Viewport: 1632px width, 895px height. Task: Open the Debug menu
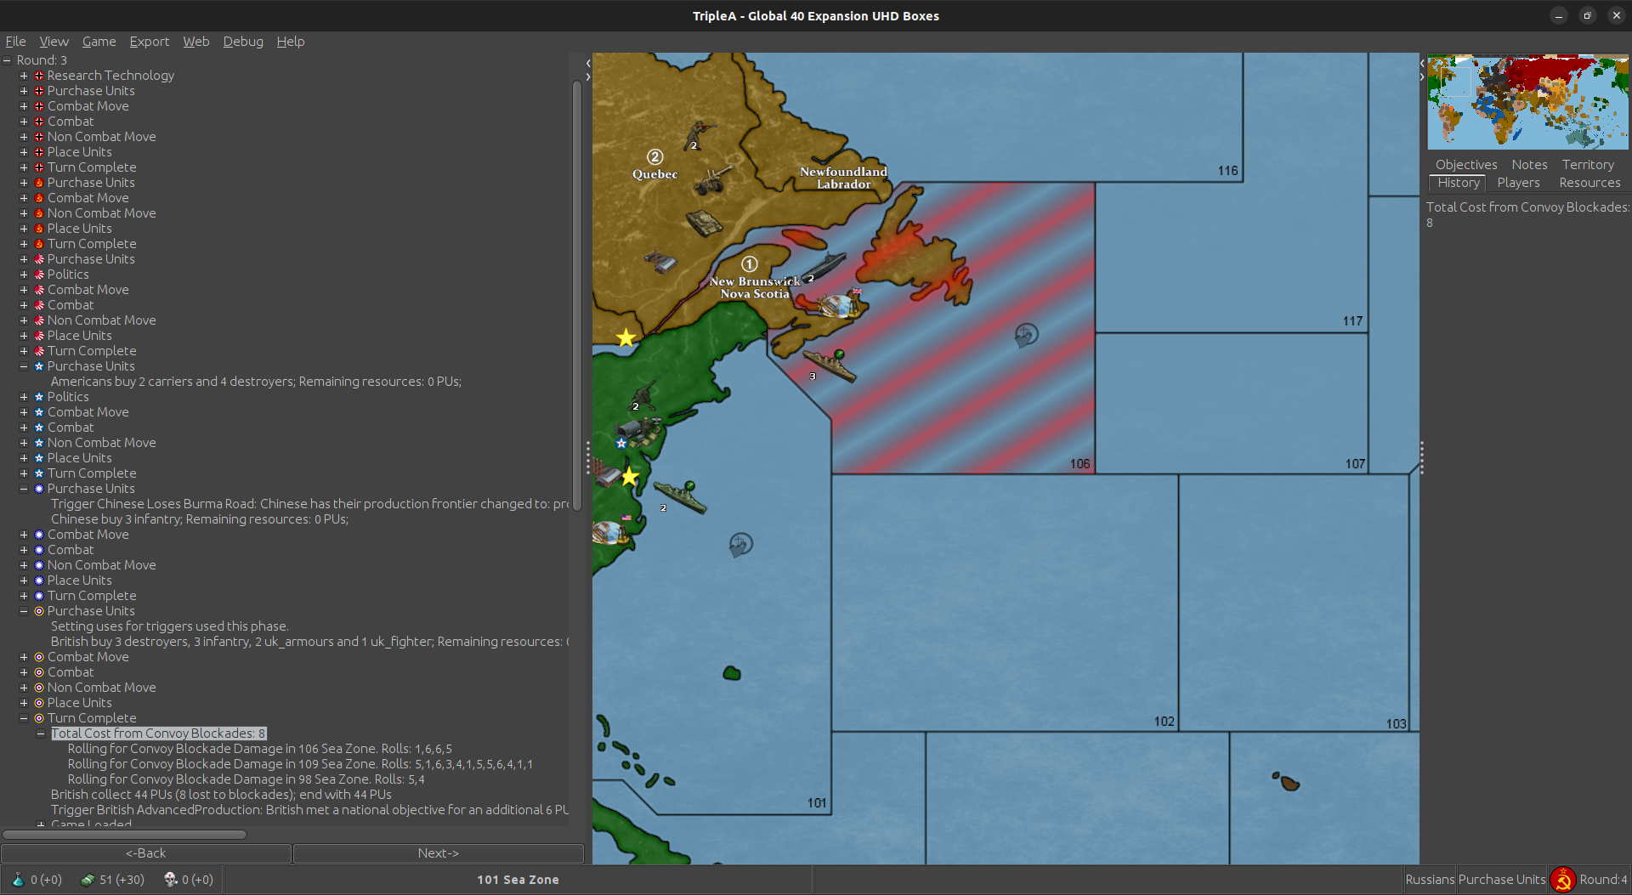[x=243, y=41]
